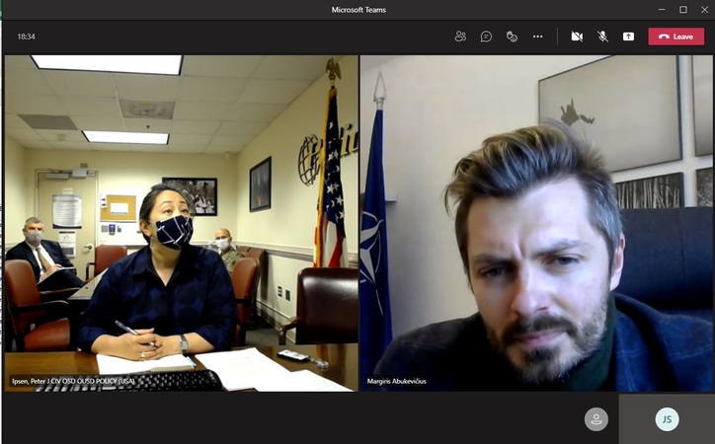Viewport: 715px width, 444px height.
Task: Click the phone icon inside Leave button
Action: click(664, 37)
